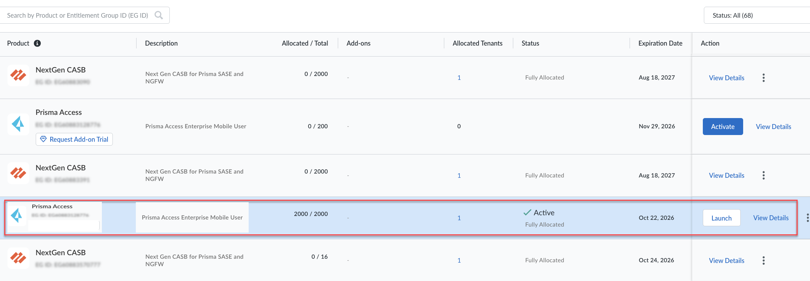Viewport: 810px width, 281px height.
Task: Open more options for first NextGen CASB
Action: [764, 78]
